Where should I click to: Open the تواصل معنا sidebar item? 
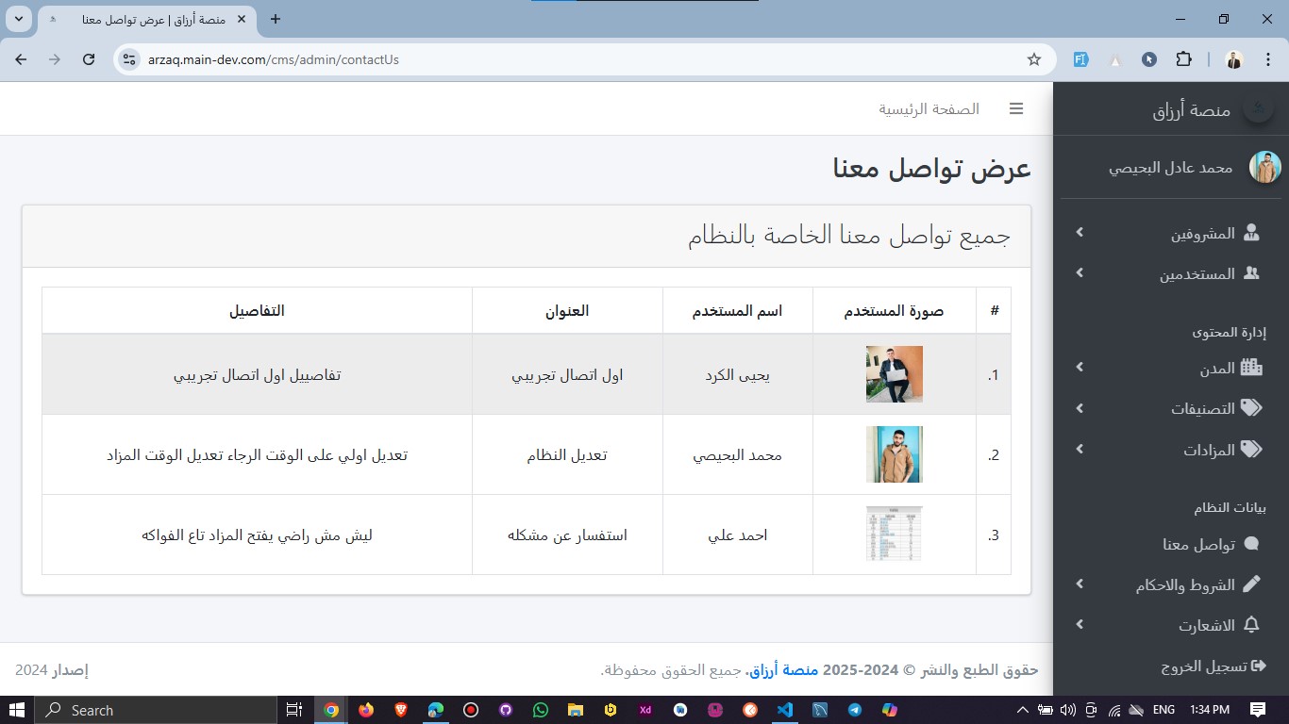coord(1198,544)
